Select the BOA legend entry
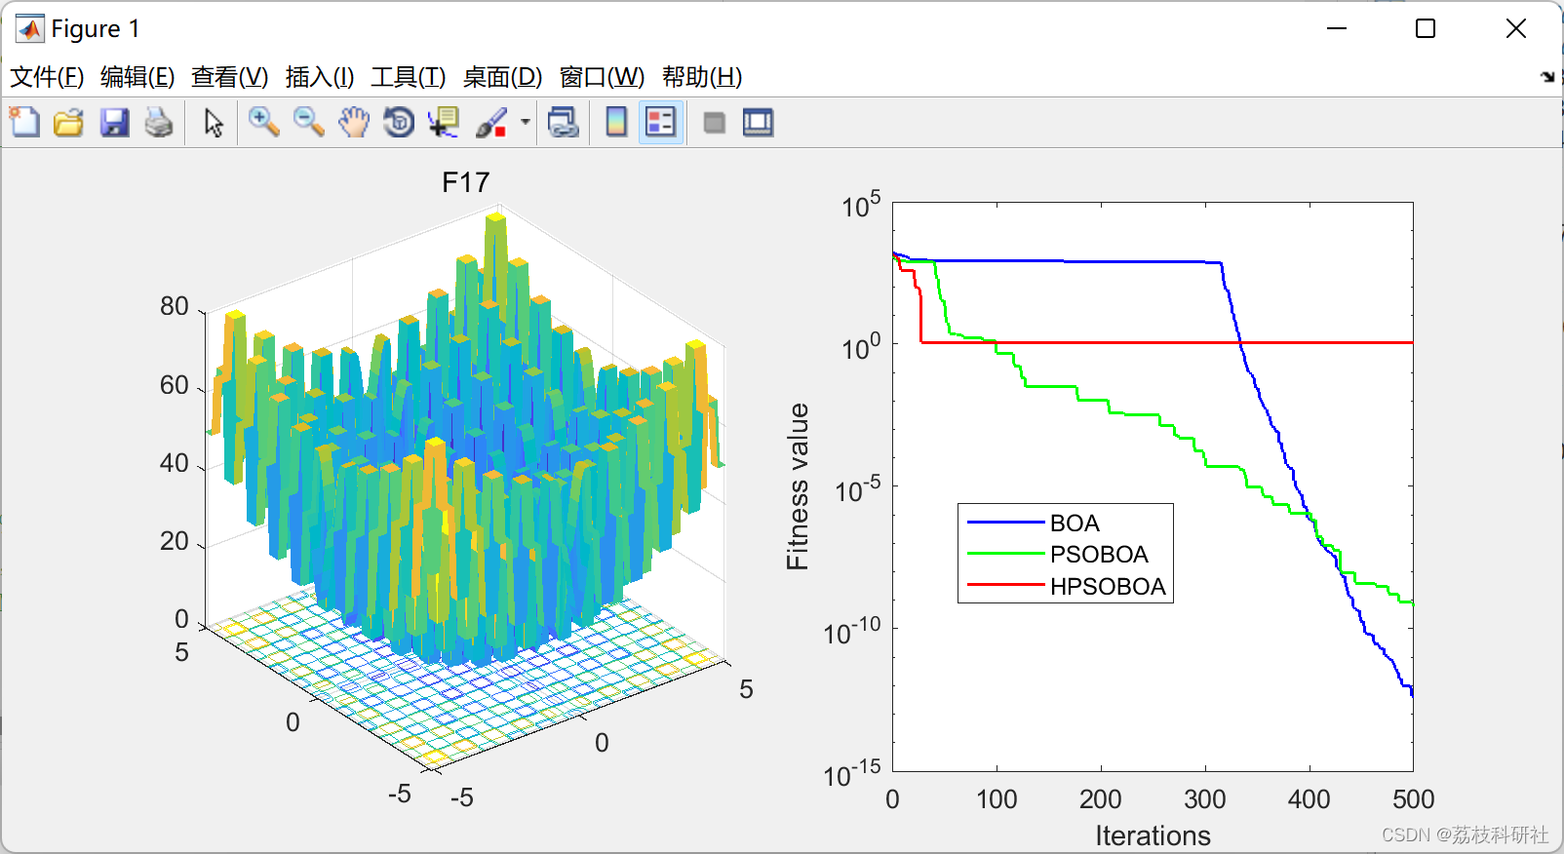1564x854 pixels. [x=1075, y=524]
